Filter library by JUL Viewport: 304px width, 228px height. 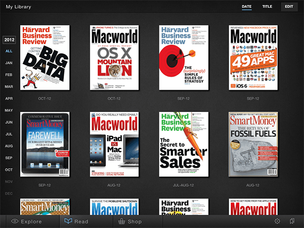click(x=9, y=134)
